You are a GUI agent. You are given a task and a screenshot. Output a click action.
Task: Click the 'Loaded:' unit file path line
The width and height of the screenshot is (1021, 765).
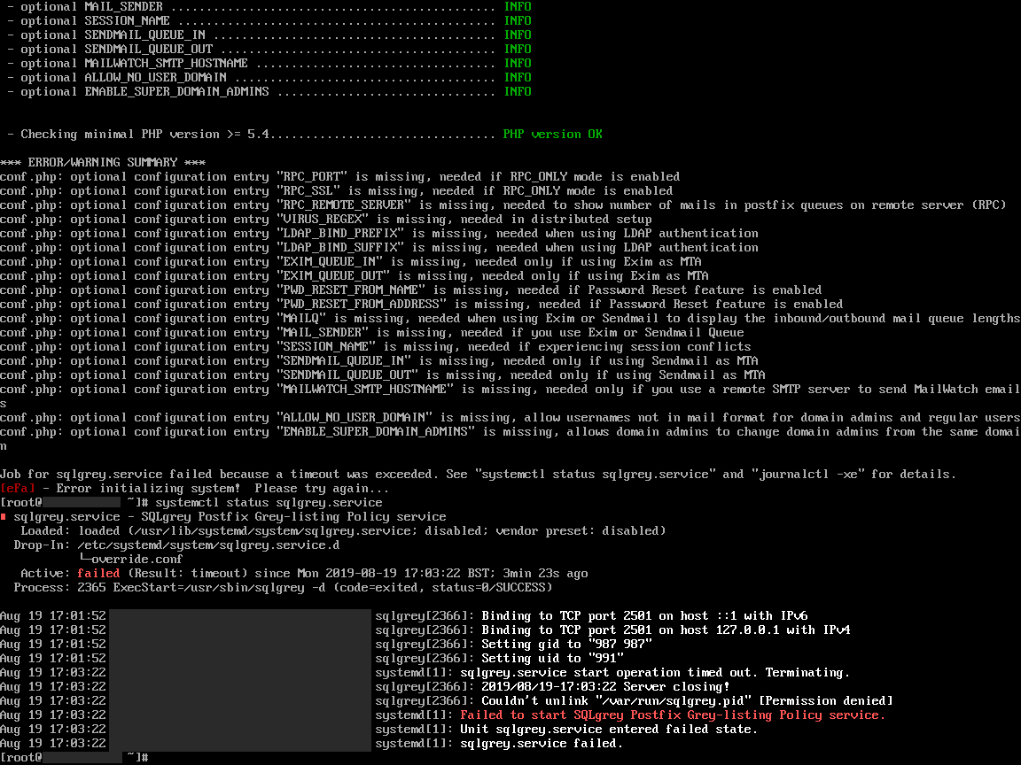coord(343,531)
